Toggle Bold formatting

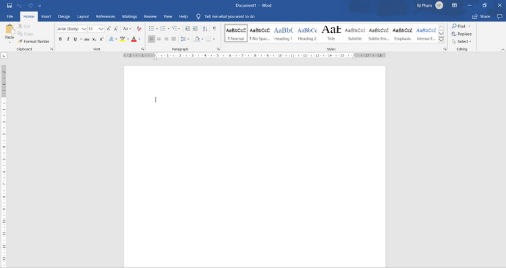point(60,39)
